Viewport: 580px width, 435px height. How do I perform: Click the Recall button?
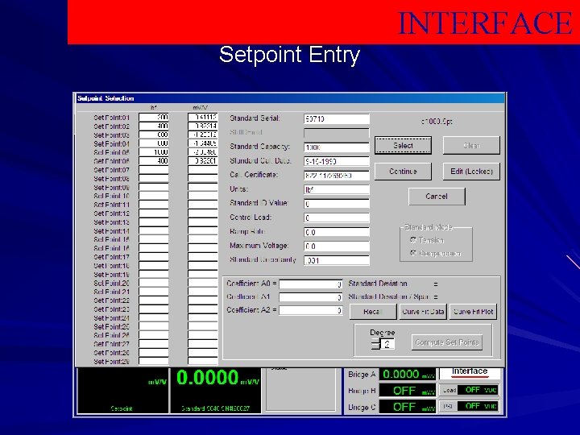tap(373, 312)
